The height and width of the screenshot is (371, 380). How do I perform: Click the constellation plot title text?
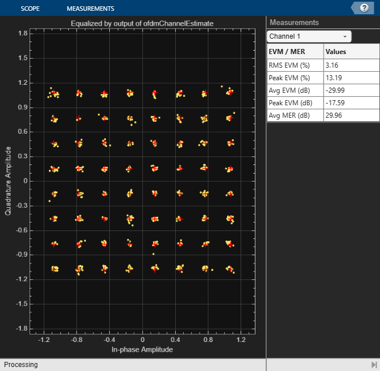[x=142, y=23]
